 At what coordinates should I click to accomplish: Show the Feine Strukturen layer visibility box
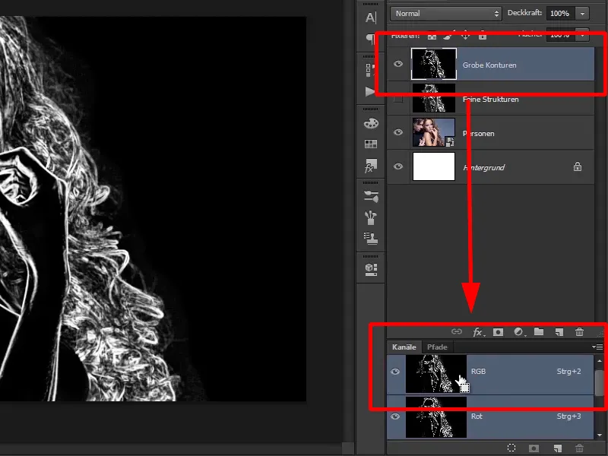pyautogui.click(x=398, y=99)
